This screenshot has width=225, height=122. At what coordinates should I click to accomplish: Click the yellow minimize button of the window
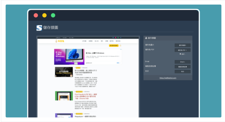pos(45,15)
